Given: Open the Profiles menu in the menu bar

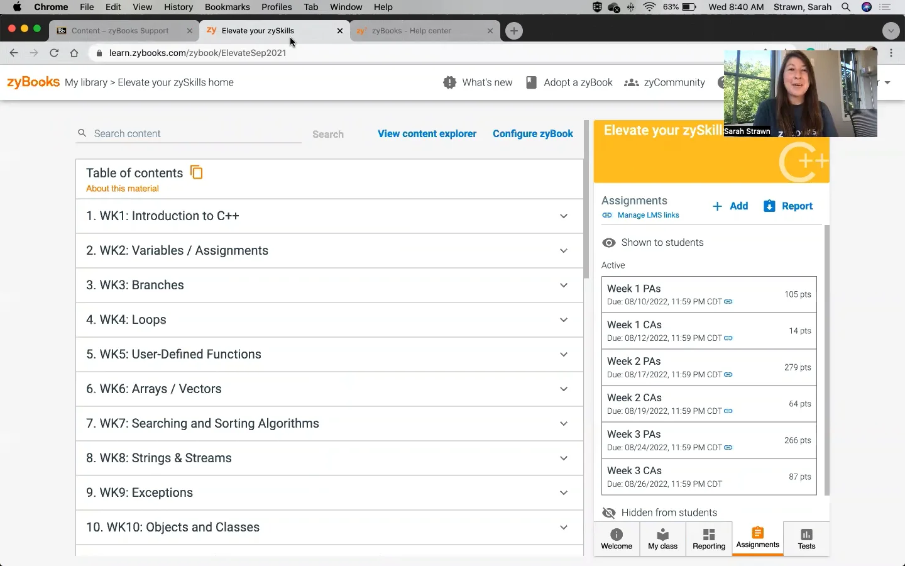Looking at the screenshot, I should point(277,7).
